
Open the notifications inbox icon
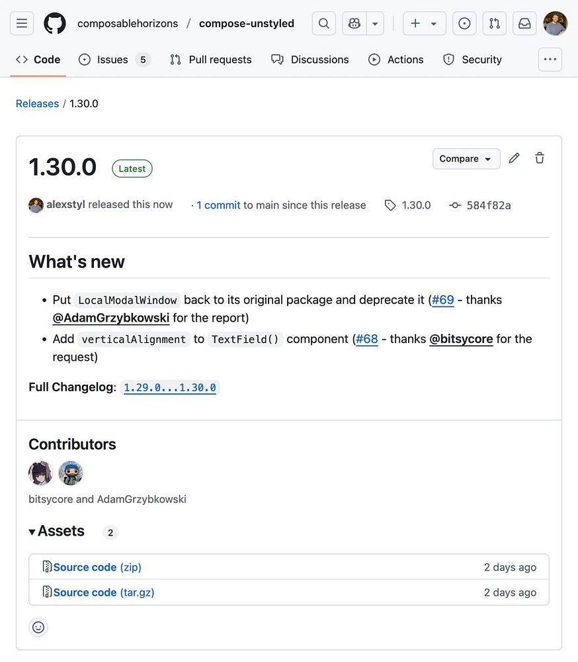click(524, 24)
